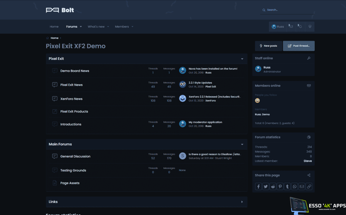Share the page on Tumblr

pos(287,186)
